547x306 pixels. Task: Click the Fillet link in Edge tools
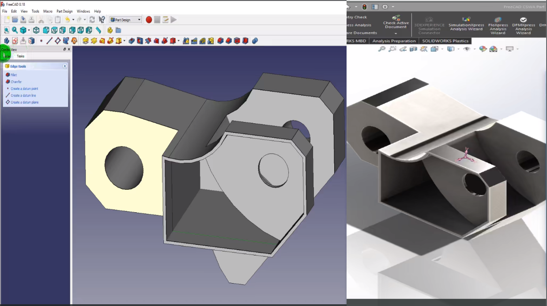tap(14, 75)
